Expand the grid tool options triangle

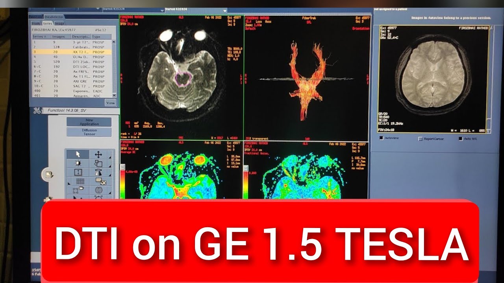pyautogui.click(x=69, y=184)
